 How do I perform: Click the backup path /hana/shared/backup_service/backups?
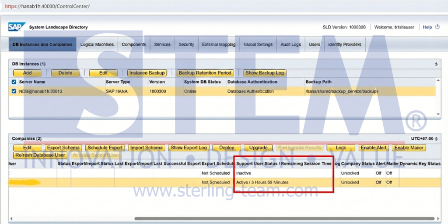click(x=342, y=92)
